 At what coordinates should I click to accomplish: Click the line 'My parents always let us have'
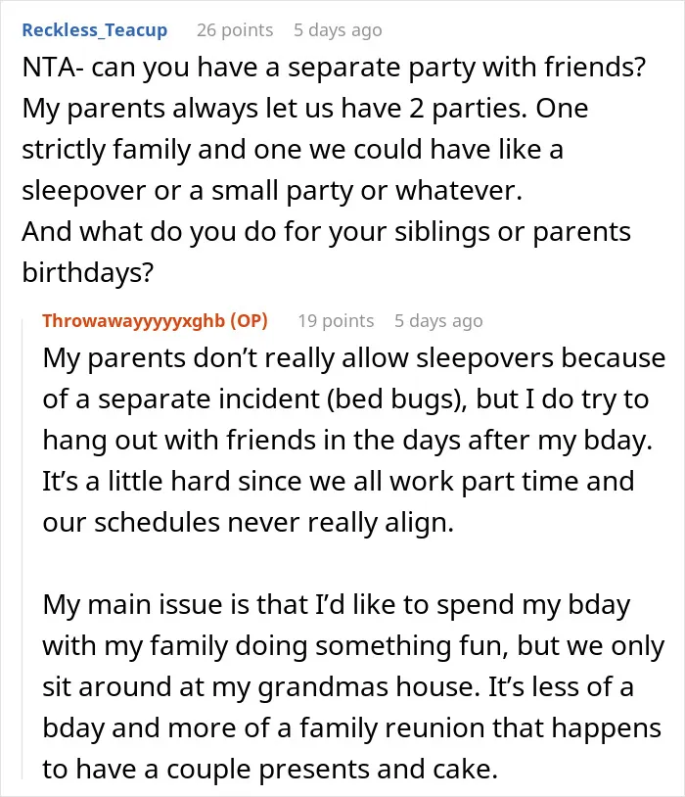(x=305, y=109)
